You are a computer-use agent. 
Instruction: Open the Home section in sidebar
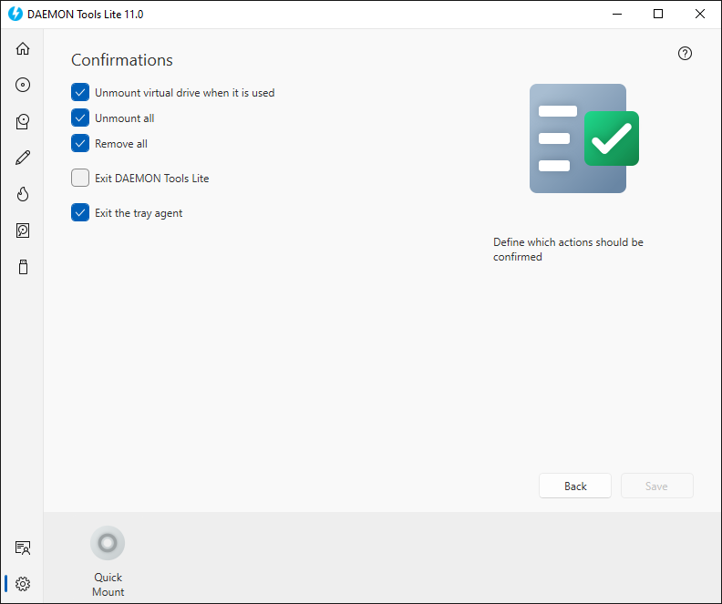coord(23,48)
